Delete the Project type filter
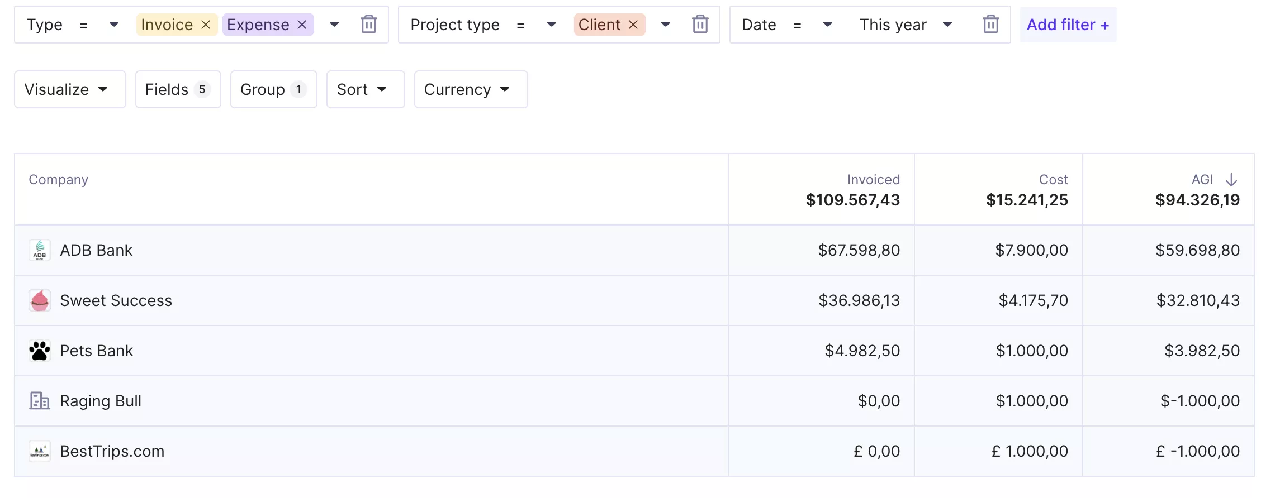This screenshot has height=498, width=1280. [700, 25]
